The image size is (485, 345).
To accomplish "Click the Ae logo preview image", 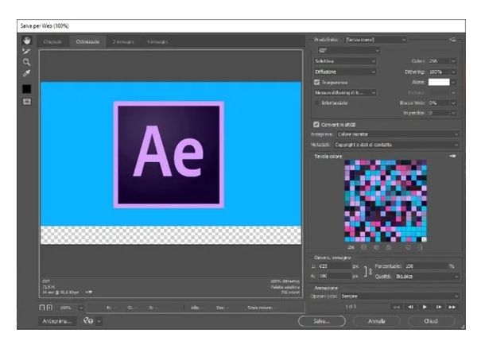I will (x=169, y=154).
